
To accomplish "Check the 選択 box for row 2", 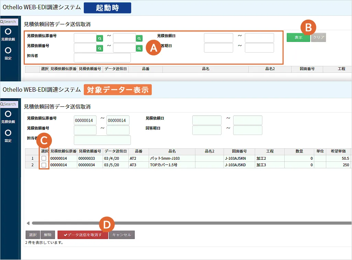I will 44,165.
